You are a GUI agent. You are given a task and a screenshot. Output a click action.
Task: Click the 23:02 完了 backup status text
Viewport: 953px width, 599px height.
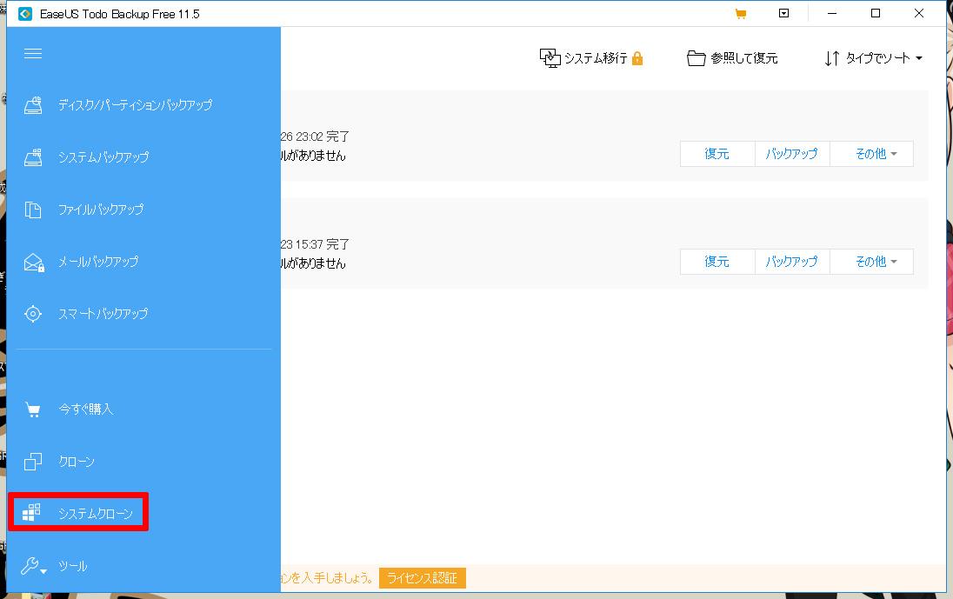(x=315, y=136)
